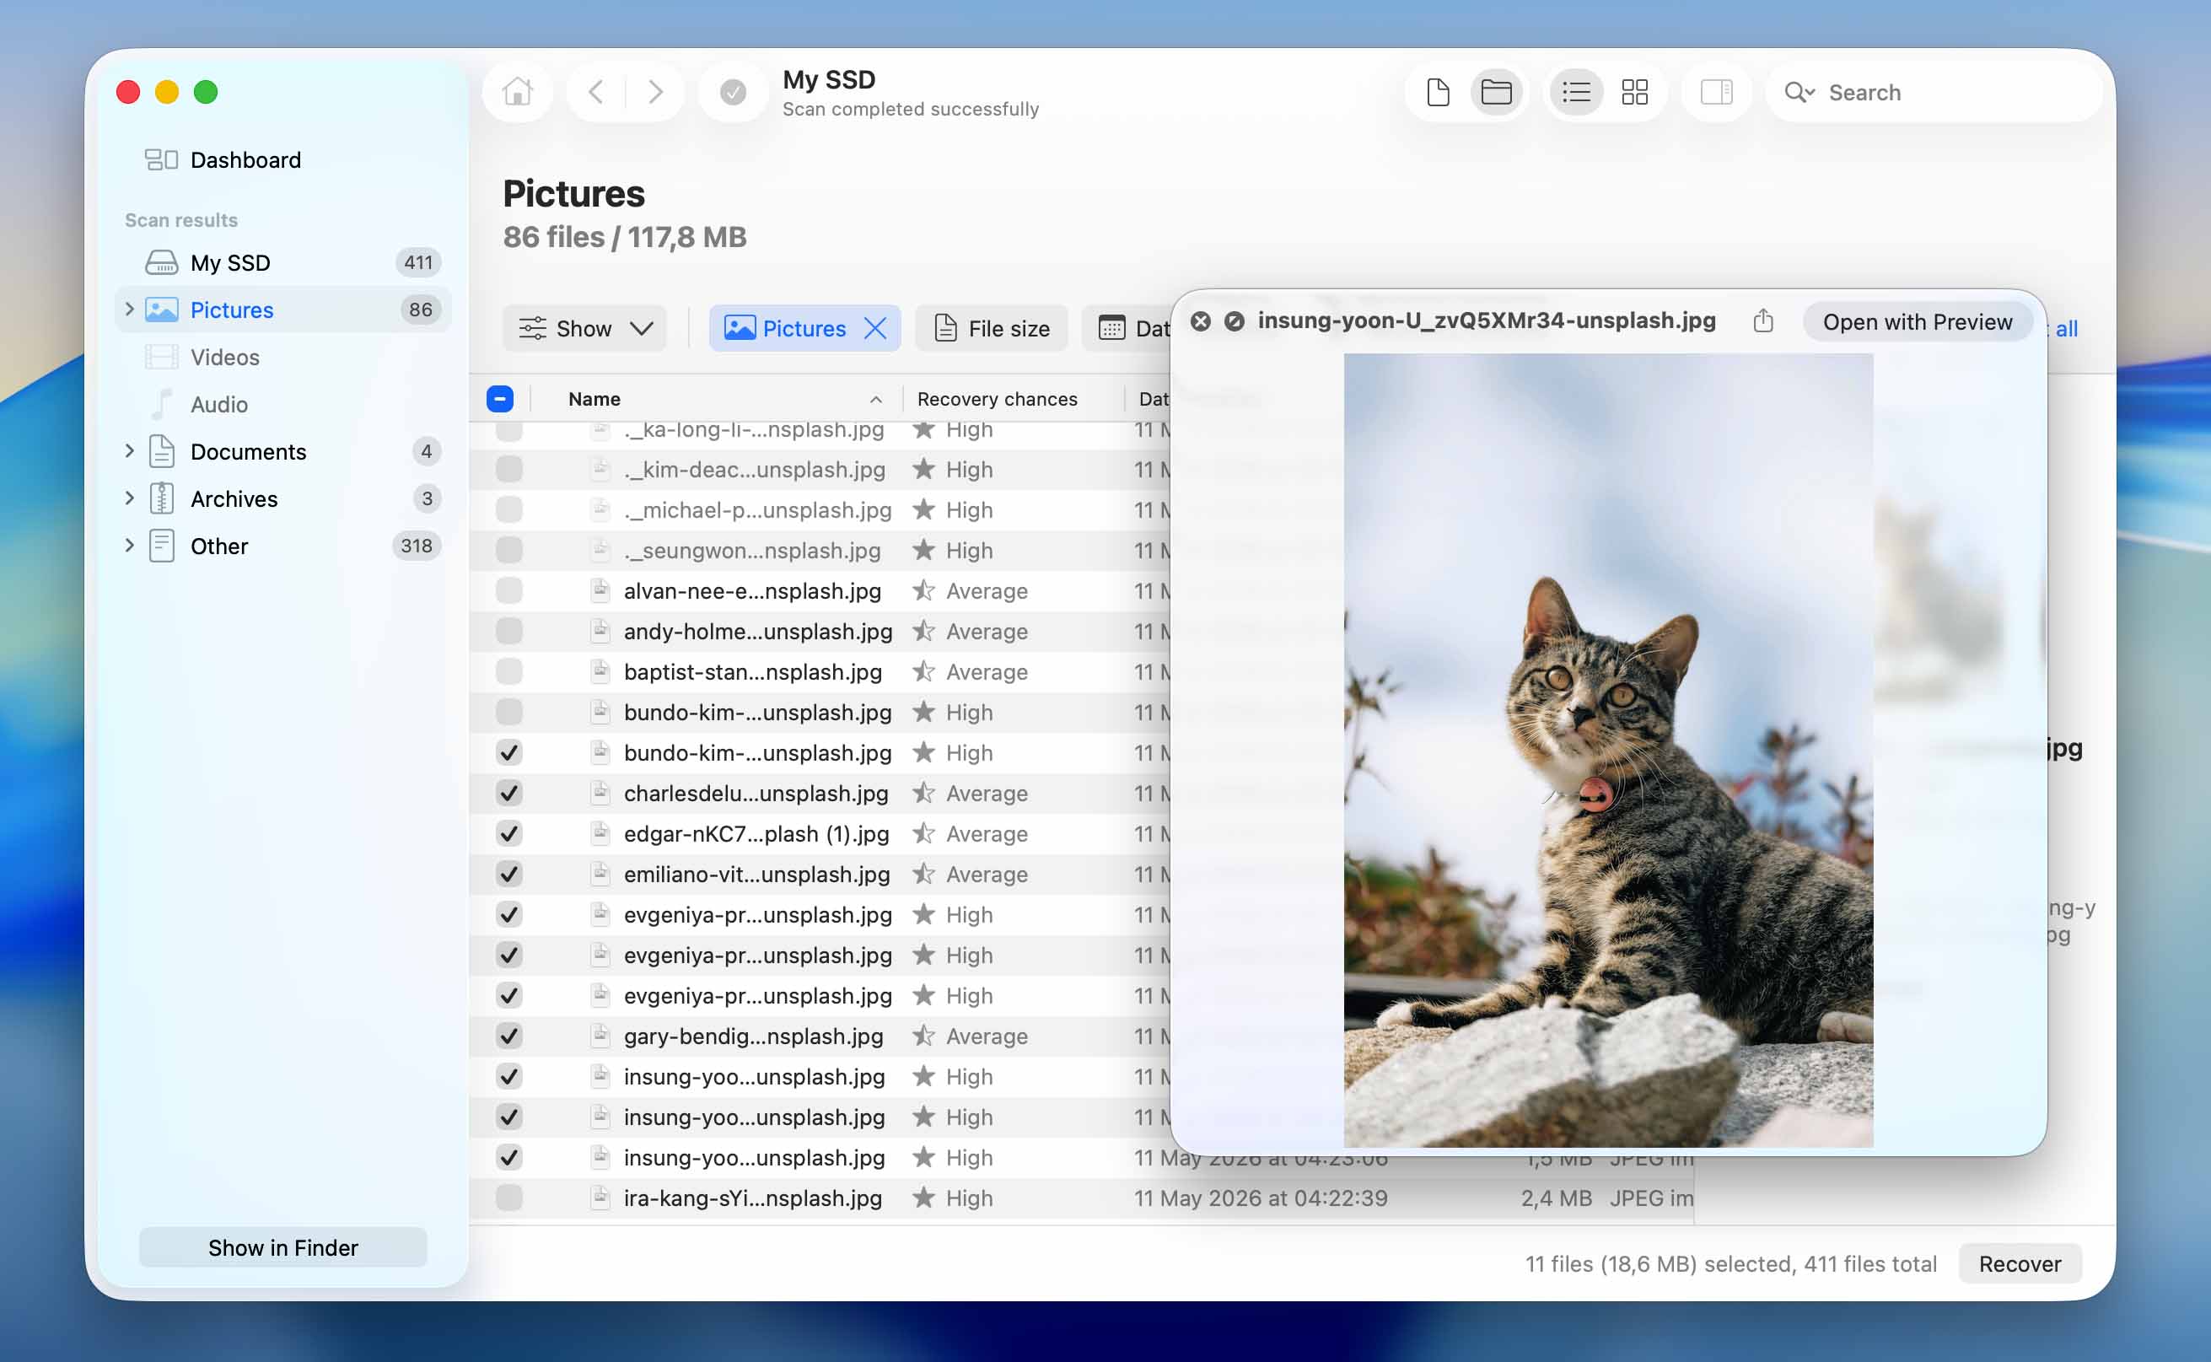The image size is (2211, 1362).
Task: Toggle the side preview panel icon
Action: pyautogui.click(x=1716, y=92)
